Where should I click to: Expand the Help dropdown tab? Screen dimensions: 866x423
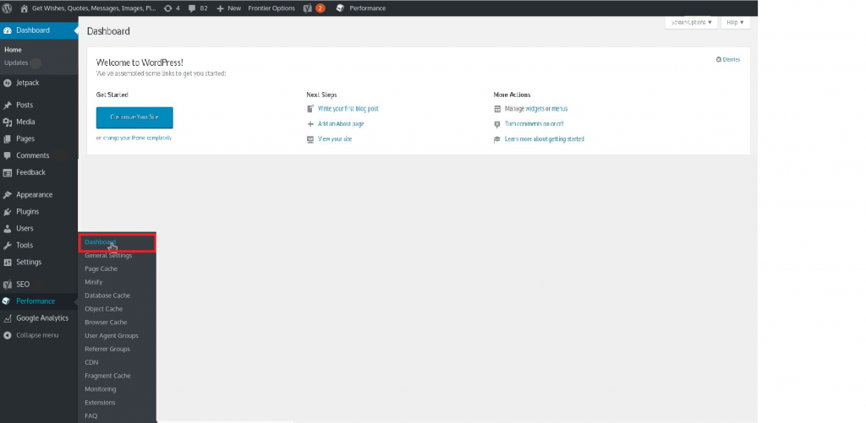point(735,23)
